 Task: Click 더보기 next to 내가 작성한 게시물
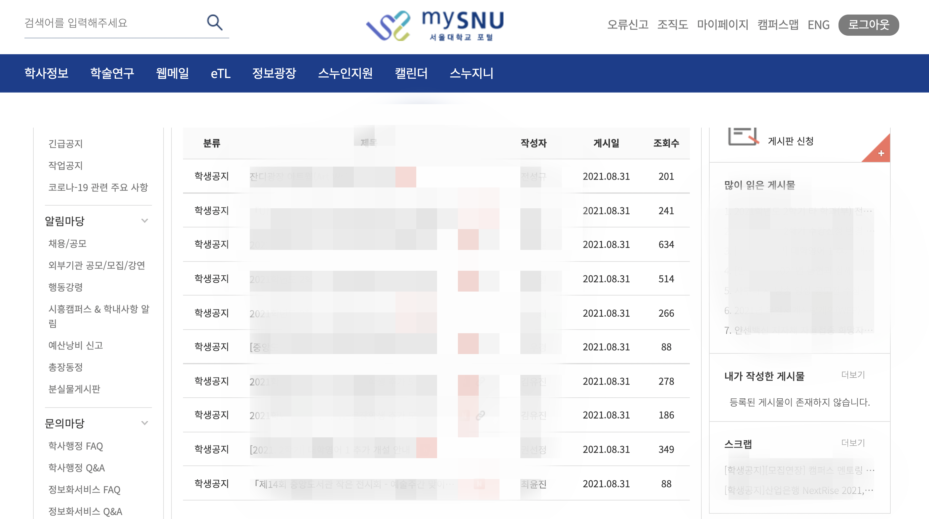(x=853, y=375)
